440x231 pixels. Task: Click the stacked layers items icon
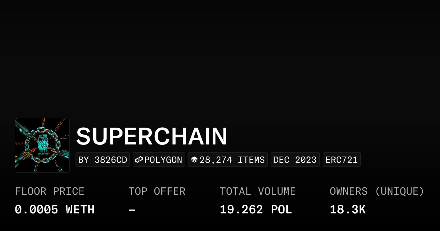tap(194, 160)
